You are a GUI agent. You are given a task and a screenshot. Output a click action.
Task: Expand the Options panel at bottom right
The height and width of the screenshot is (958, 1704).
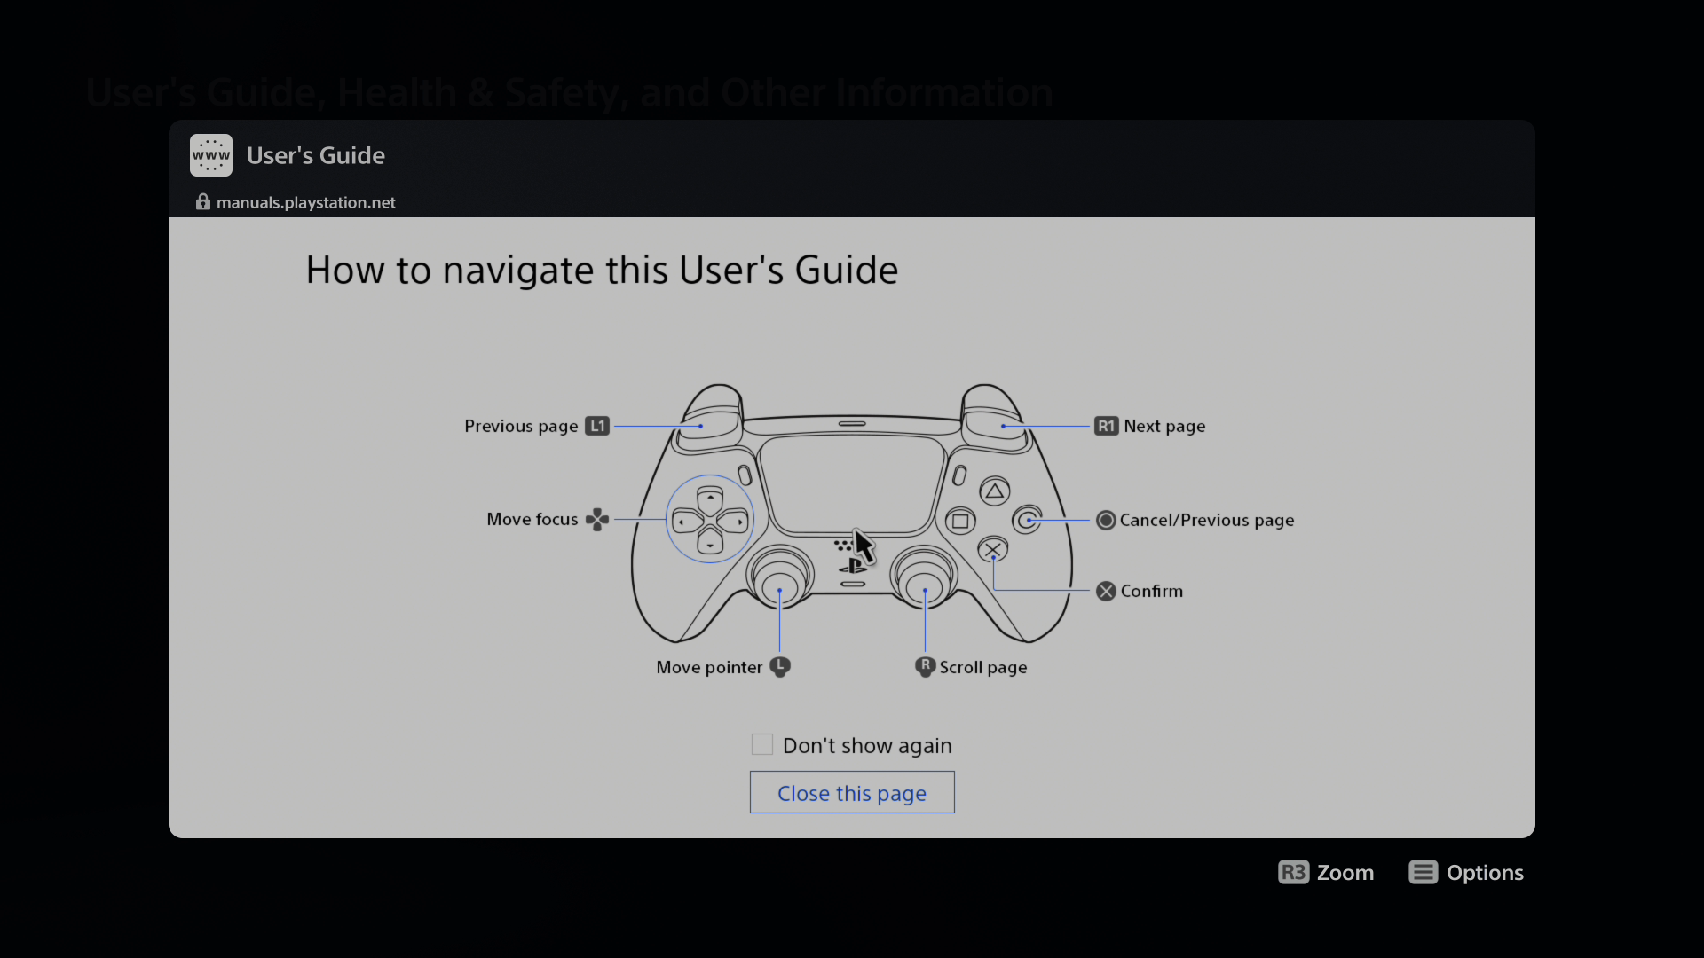click(1466, 873)
